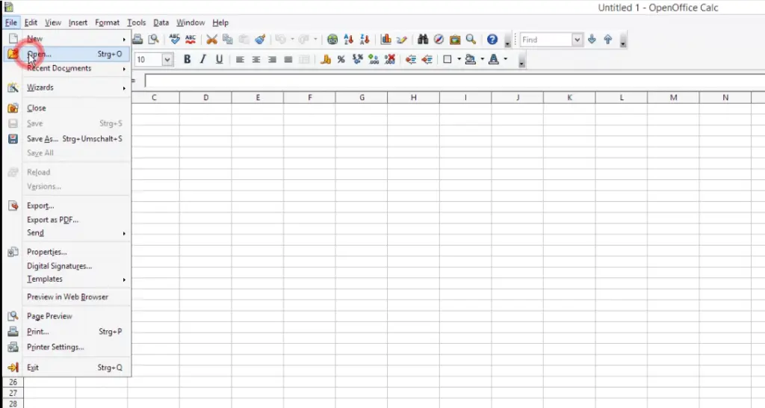The image size is (765, 408).
Task: Open the Navigator compass icon
Action: (x=439, y=40)
